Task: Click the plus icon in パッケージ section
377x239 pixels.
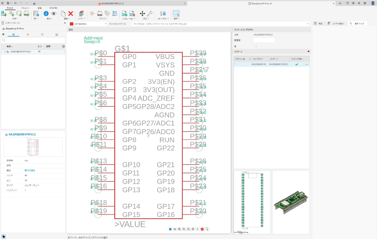Action: click(308, 51)
